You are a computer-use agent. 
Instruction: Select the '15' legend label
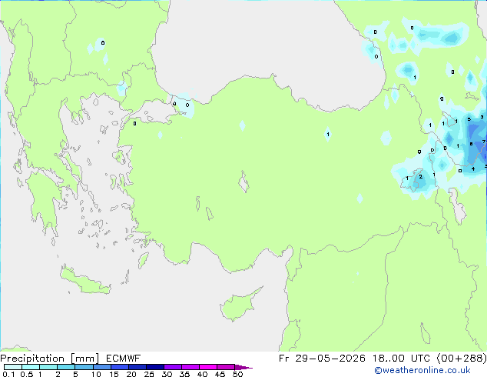pos(114,374)
